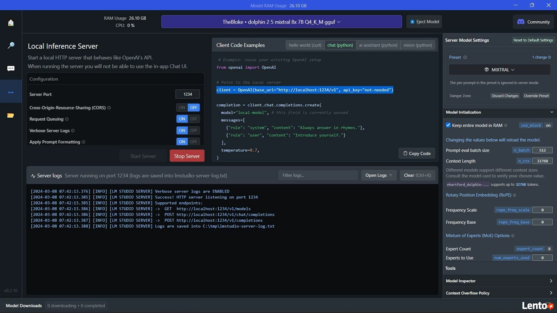Click the Eject Model button
This screenshot has height=313, width=557.
(424, 22)
